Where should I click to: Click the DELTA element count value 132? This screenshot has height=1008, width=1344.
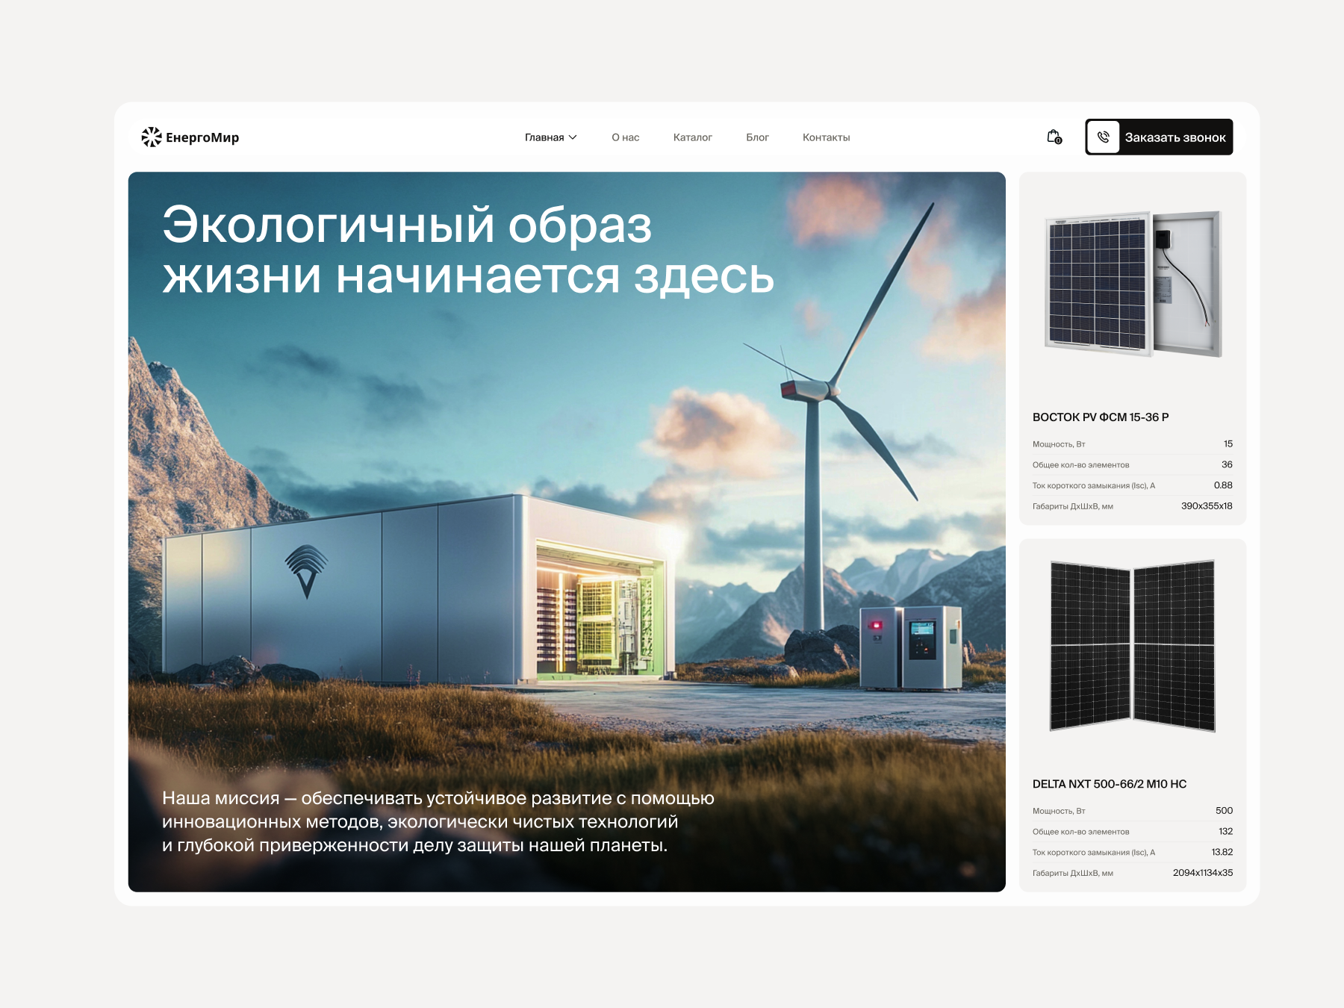[x=1226, y=832]
